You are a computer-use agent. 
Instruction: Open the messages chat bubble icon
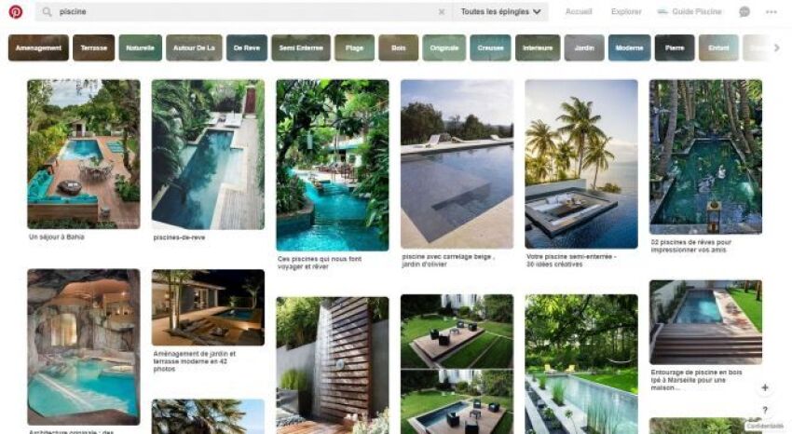click(744, 11)
